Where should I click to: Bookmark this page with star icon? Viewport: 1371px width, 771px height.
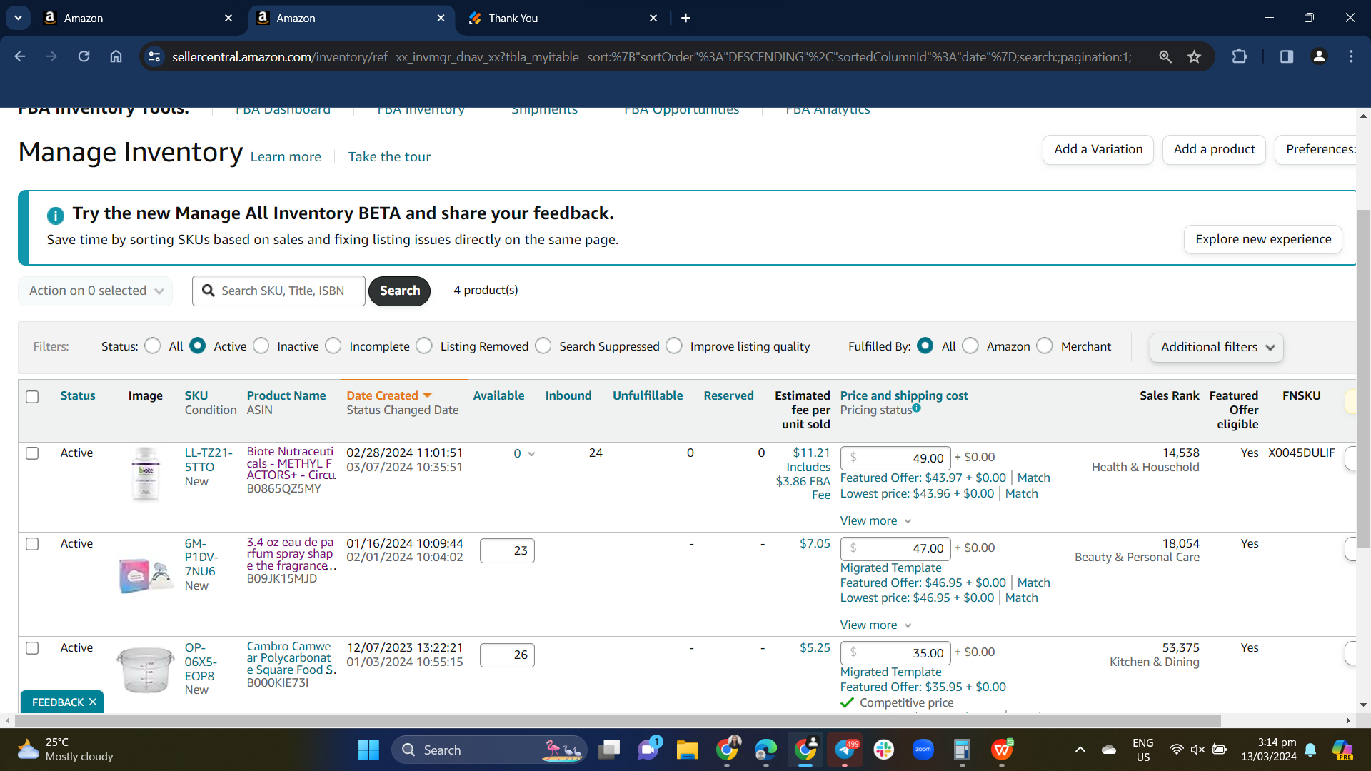(1195, 56)
